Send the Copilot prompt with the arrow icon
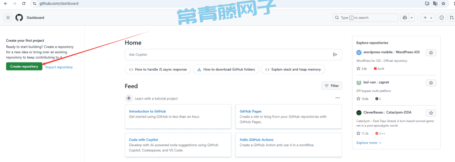Image resolution: width=455 pixels, height=162 pixels. pos(335,55)
